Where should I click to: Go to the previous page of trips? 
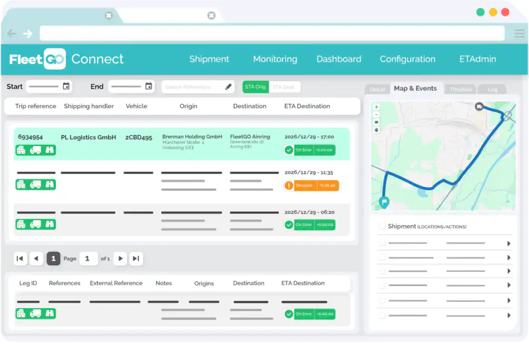[x=36, y=258]
